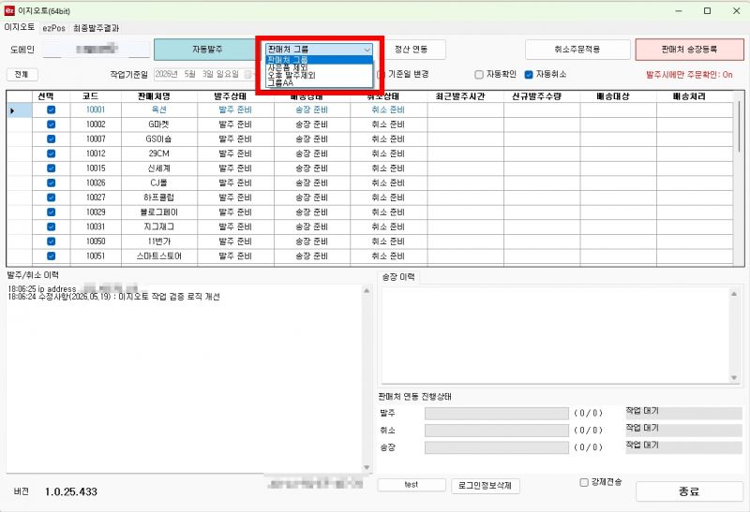Image resolution: width=750 pixels, height=512 pixels.
Task: Click the seller table vertical scrollbar
Action: pyautogui.click(x=739, y=128)
